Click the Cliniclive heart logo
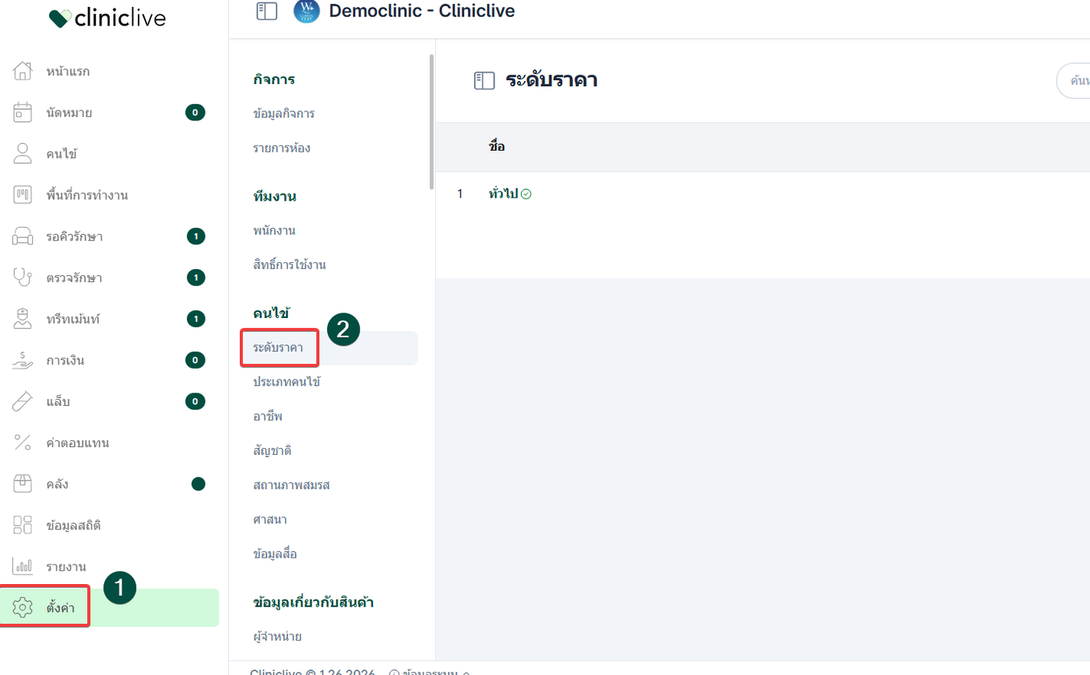This screenshot has height=675, width=1090. point(59,18)
